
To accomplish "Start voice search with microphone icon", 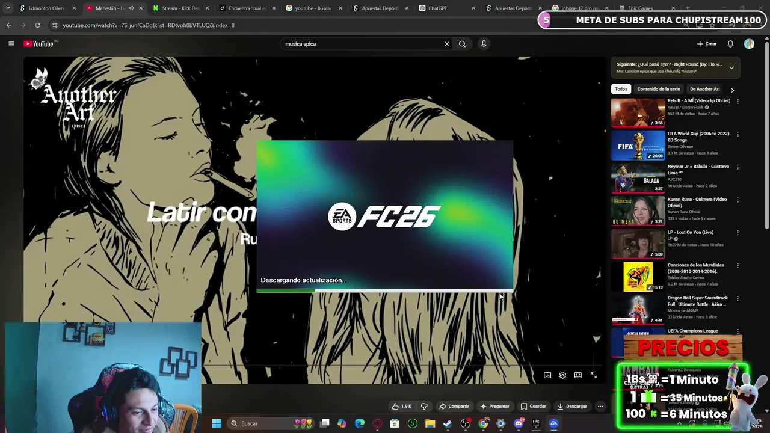I will click(x=483, y=44).
